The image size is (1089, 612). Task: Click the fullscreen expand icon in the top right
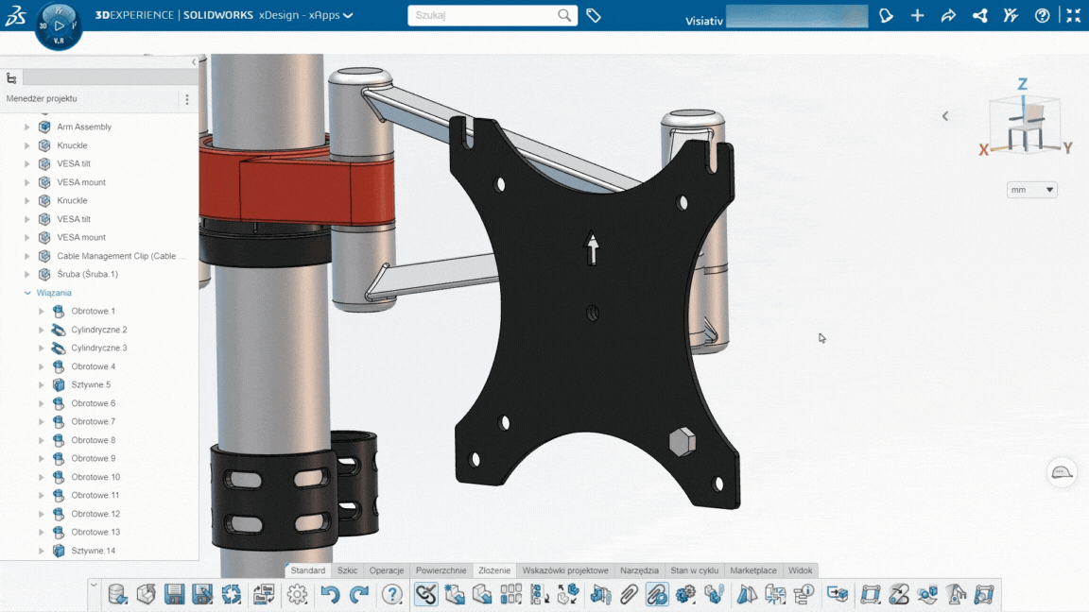(1073, 15)
